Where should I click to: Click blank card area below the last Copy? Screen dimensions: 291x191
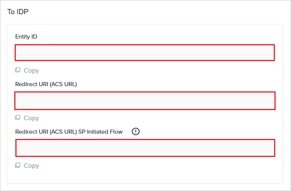[145, 176]
